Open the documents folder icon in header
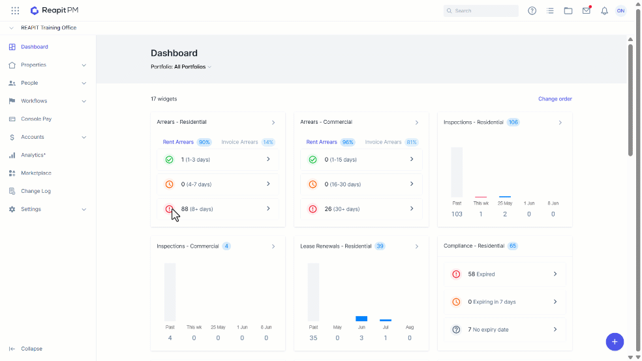The width and height of the screenshot is (642, 361). pos(568,11)
